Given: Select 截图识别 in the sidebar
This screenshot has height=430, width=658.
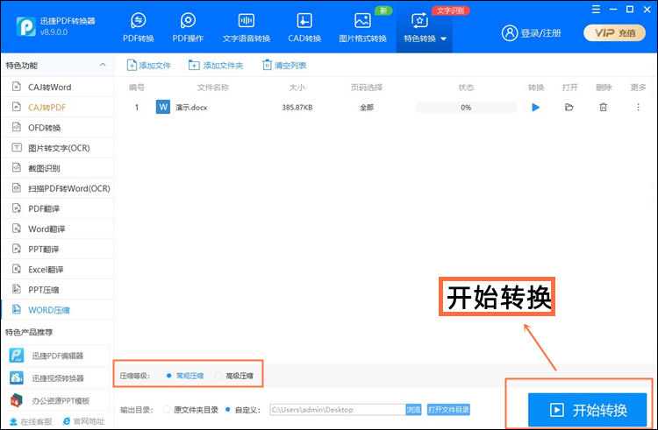Looking at the screenshot, I should coord(58,168).
